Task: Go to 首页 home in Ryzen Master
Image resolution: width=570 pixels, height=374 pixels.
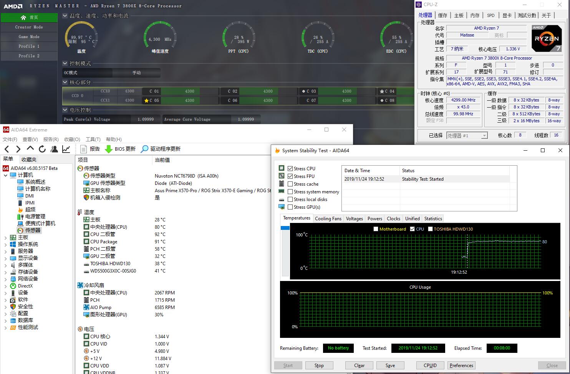Action: pos(29,18)
